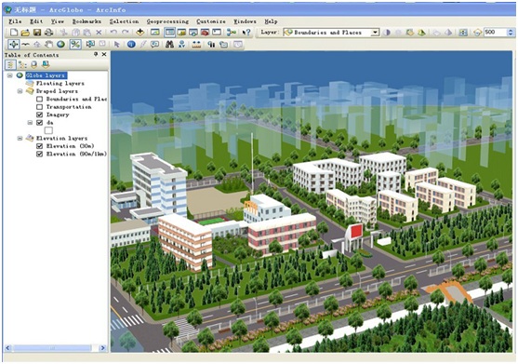The image size is (518, 364).
Task: Collapse the Draped layers group
Action: [x=20, y=91]
